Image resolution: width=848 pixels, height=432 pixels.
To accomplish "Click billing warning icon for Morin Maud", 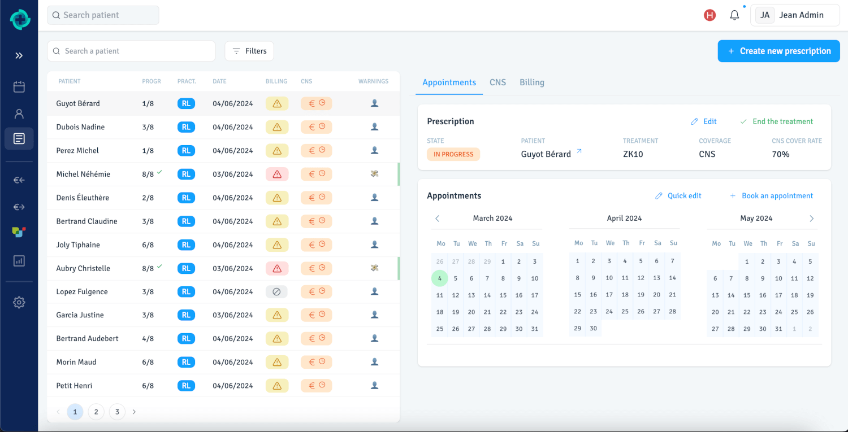I will [x=277, y=362].
